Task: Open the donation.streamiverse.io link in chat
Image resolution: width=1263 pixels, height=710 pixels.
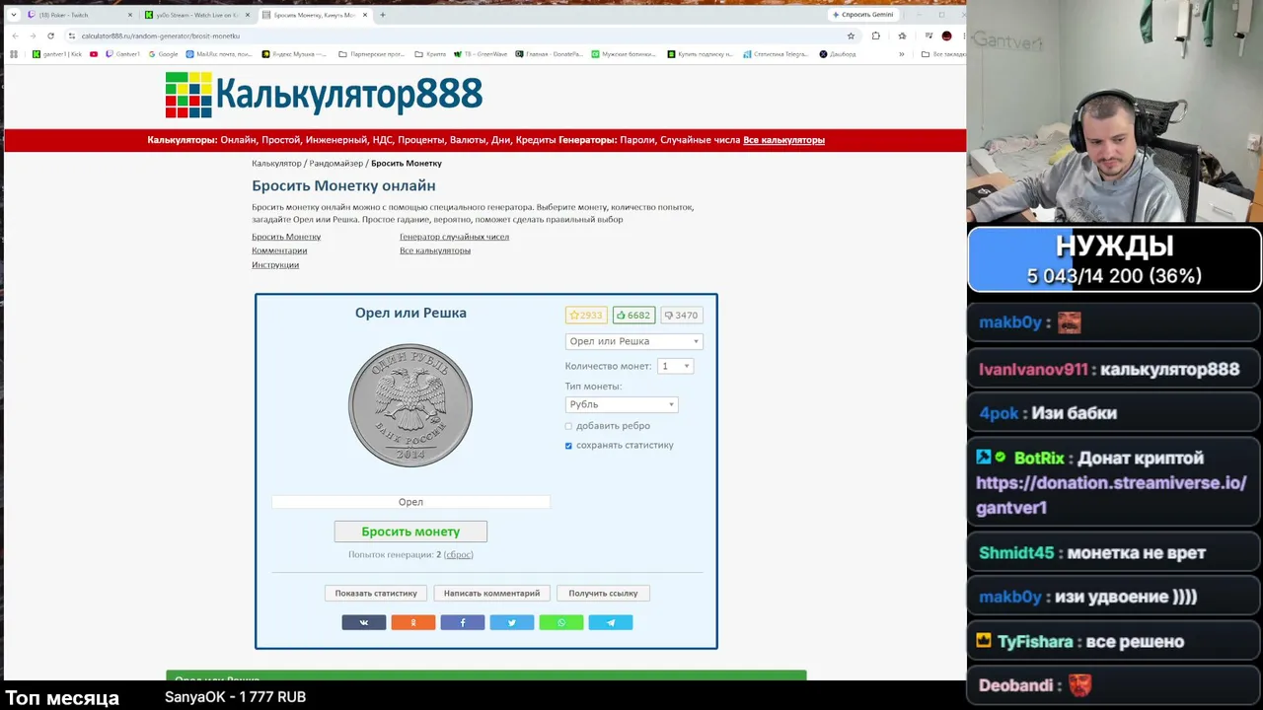Action: [x=1111, y=495]
